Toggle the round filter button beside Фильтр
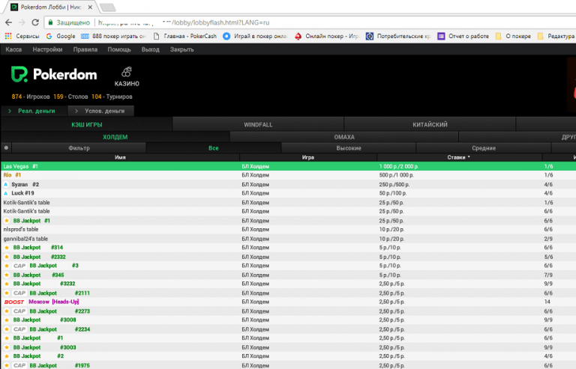 [x=6, y=148]
